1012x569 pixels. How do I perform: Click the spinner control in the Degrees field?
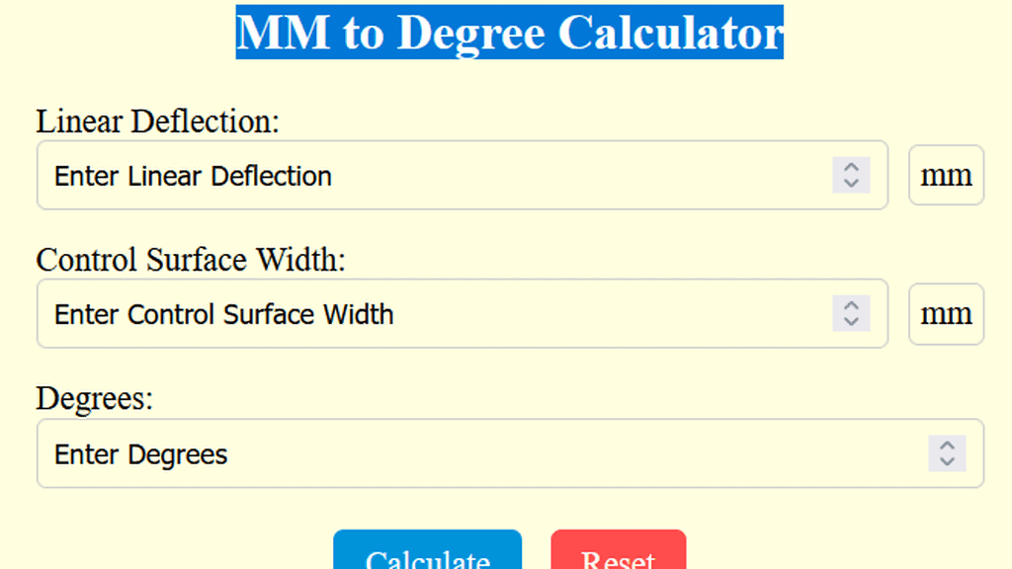tap(947, 453)
